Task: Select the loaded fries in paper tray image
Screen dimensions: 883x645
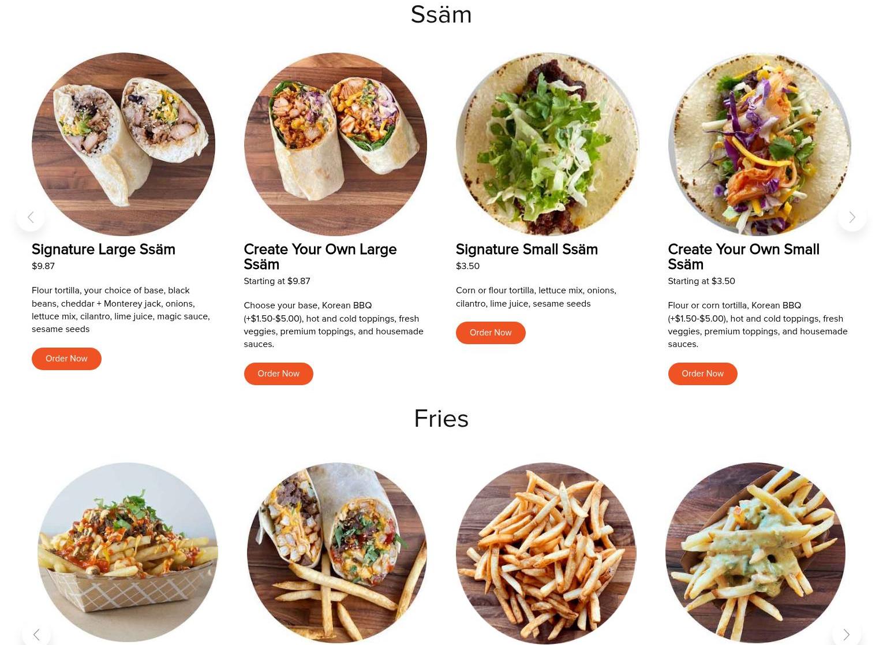Action: tap(128, 553)
